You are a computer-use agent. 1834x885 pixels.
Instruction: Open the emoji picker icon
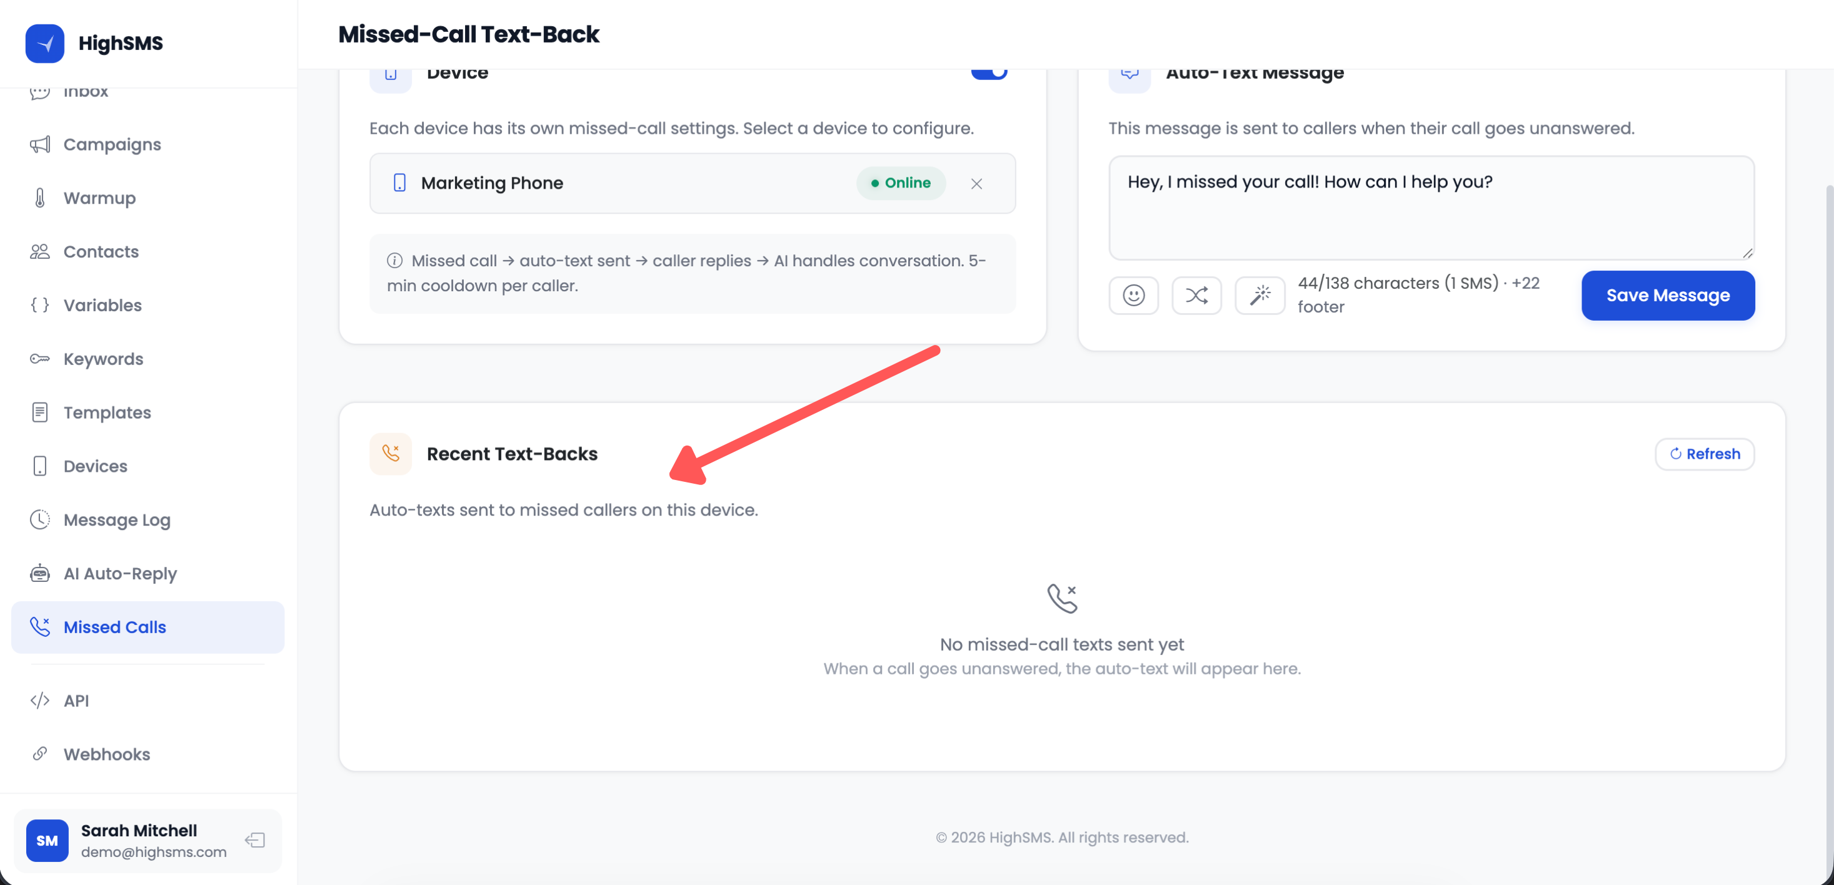click(1133, 295)
